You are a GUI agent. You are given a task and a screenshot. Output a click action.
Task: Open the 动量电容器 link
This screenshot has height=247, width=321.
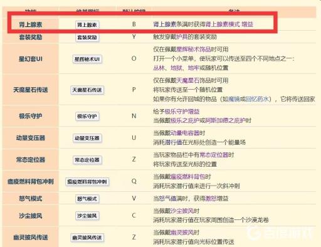[x=185, y=133]
